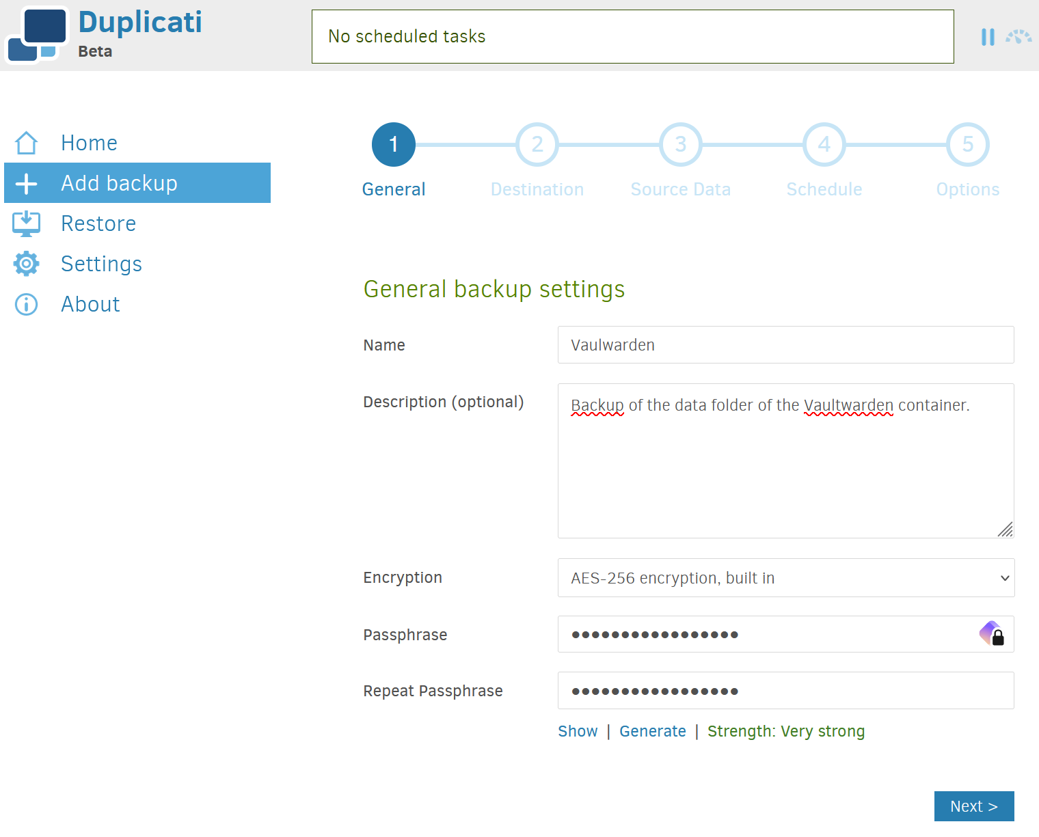The height and width of the screenshot is (837, 1039).
Task: Open the About page
Action: click(137, 304)
